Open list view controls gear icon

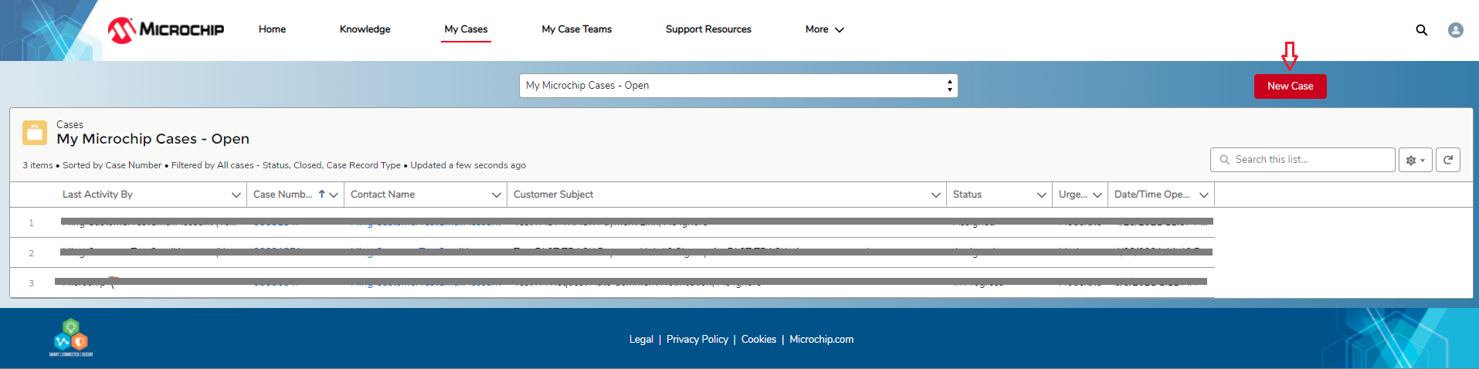[x=1416, y=160]
